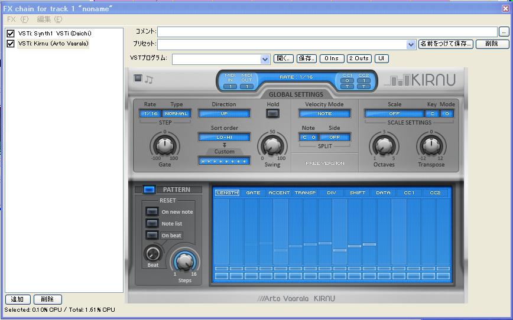Image resolution: width=513 pixels, height=320 pixels.
Task: Click the comment '...' button
Action: [504, 32]
